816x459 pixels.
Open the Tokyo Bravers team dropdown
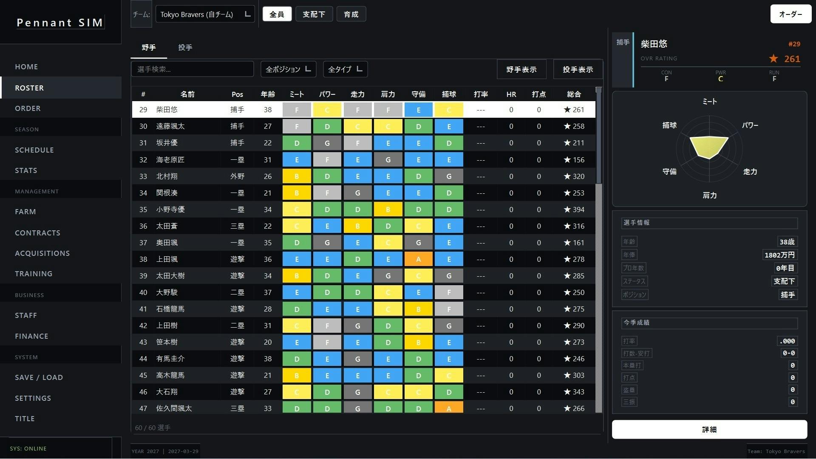[205, 14]
